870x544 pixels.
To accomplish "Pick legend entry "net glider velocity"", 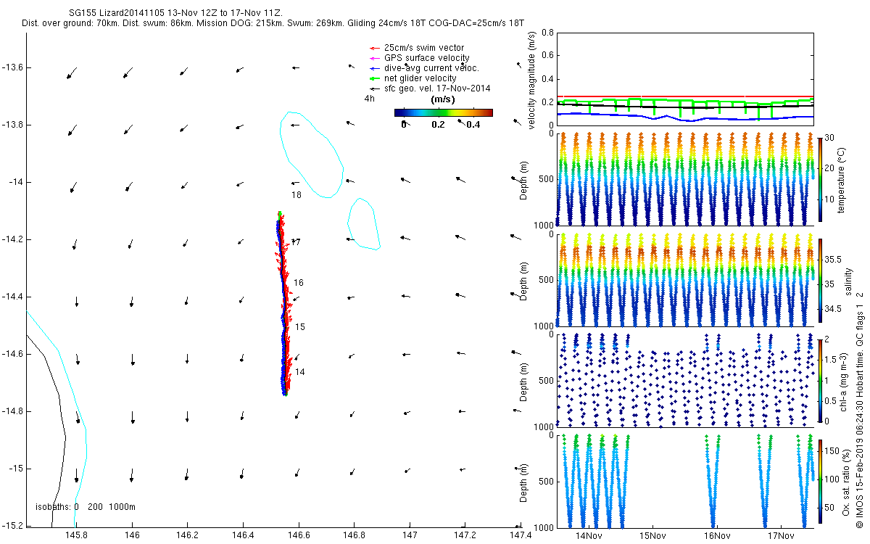I will coord(420,78).
